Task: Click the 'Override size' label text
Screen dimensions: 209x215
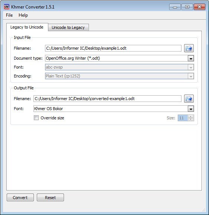Action: tap(52, 118)
